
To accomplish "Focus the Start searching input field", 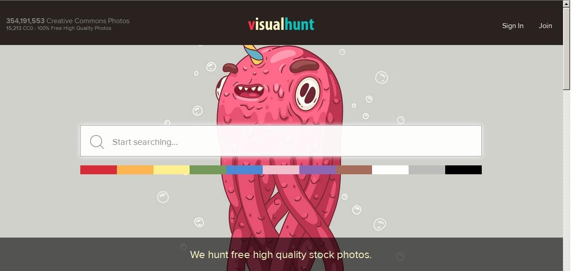I will [x=281, y=141].
